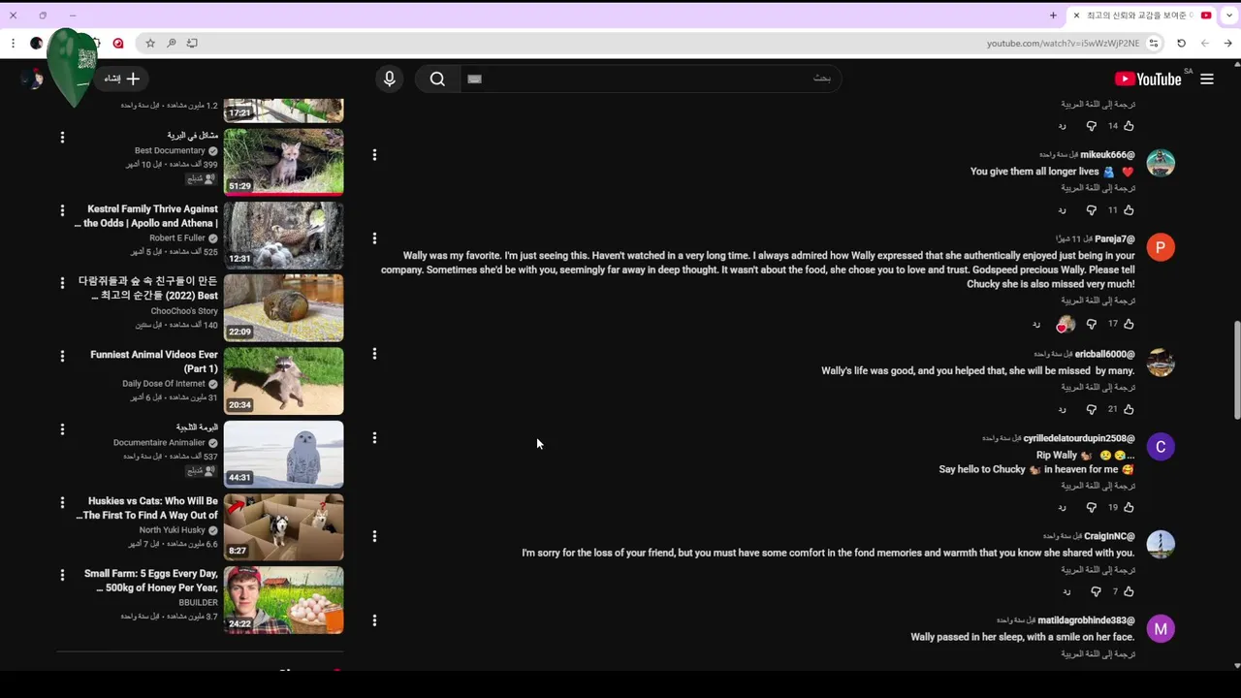The image size is (1241, 698).
Task: Reply to ericball6000's comment
Action: (1063, 409)
